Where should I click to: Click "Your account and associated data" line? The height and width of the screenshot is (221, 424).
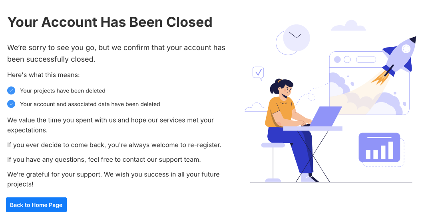point(90,104)
